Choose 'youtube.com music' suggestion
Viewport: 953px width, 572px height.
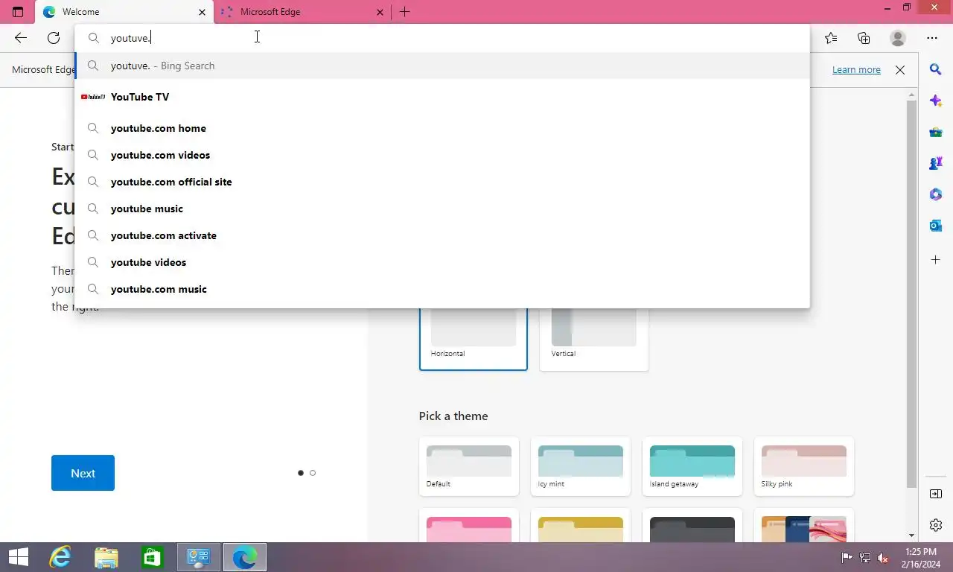442,289
